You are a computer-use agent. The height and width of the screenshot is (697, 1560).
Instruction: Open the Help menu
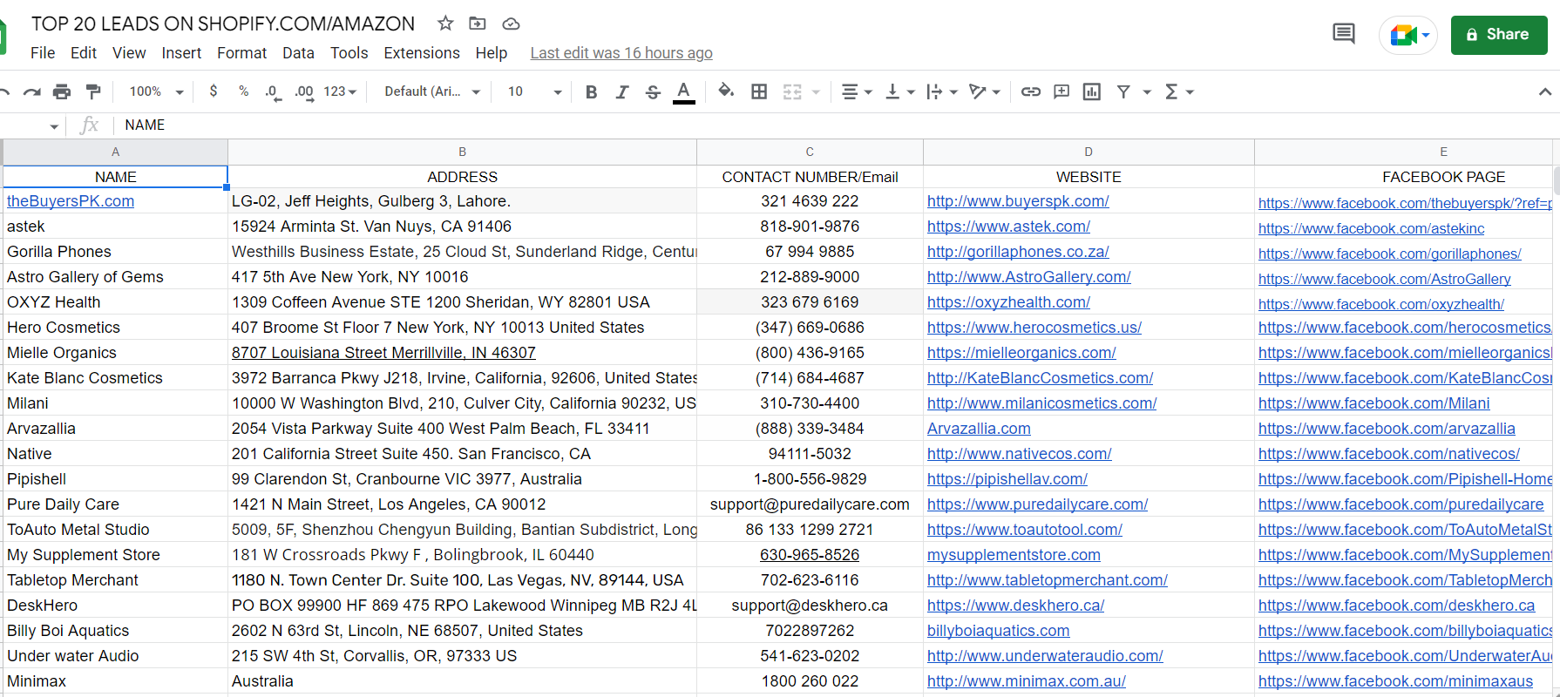492,53
